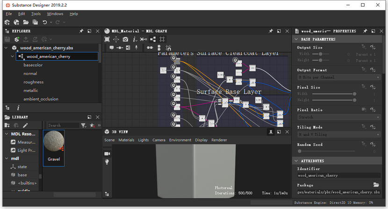Toggle the Library favorites star filter
The height and width of the screenshot is (209, 388).
tap(92, 125)
